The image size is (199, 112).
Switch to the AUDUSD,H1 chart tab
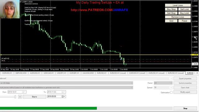point(35,73)
